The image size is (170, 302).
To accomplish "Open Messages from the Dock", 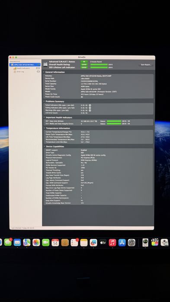I will click(x=8, y=242).
